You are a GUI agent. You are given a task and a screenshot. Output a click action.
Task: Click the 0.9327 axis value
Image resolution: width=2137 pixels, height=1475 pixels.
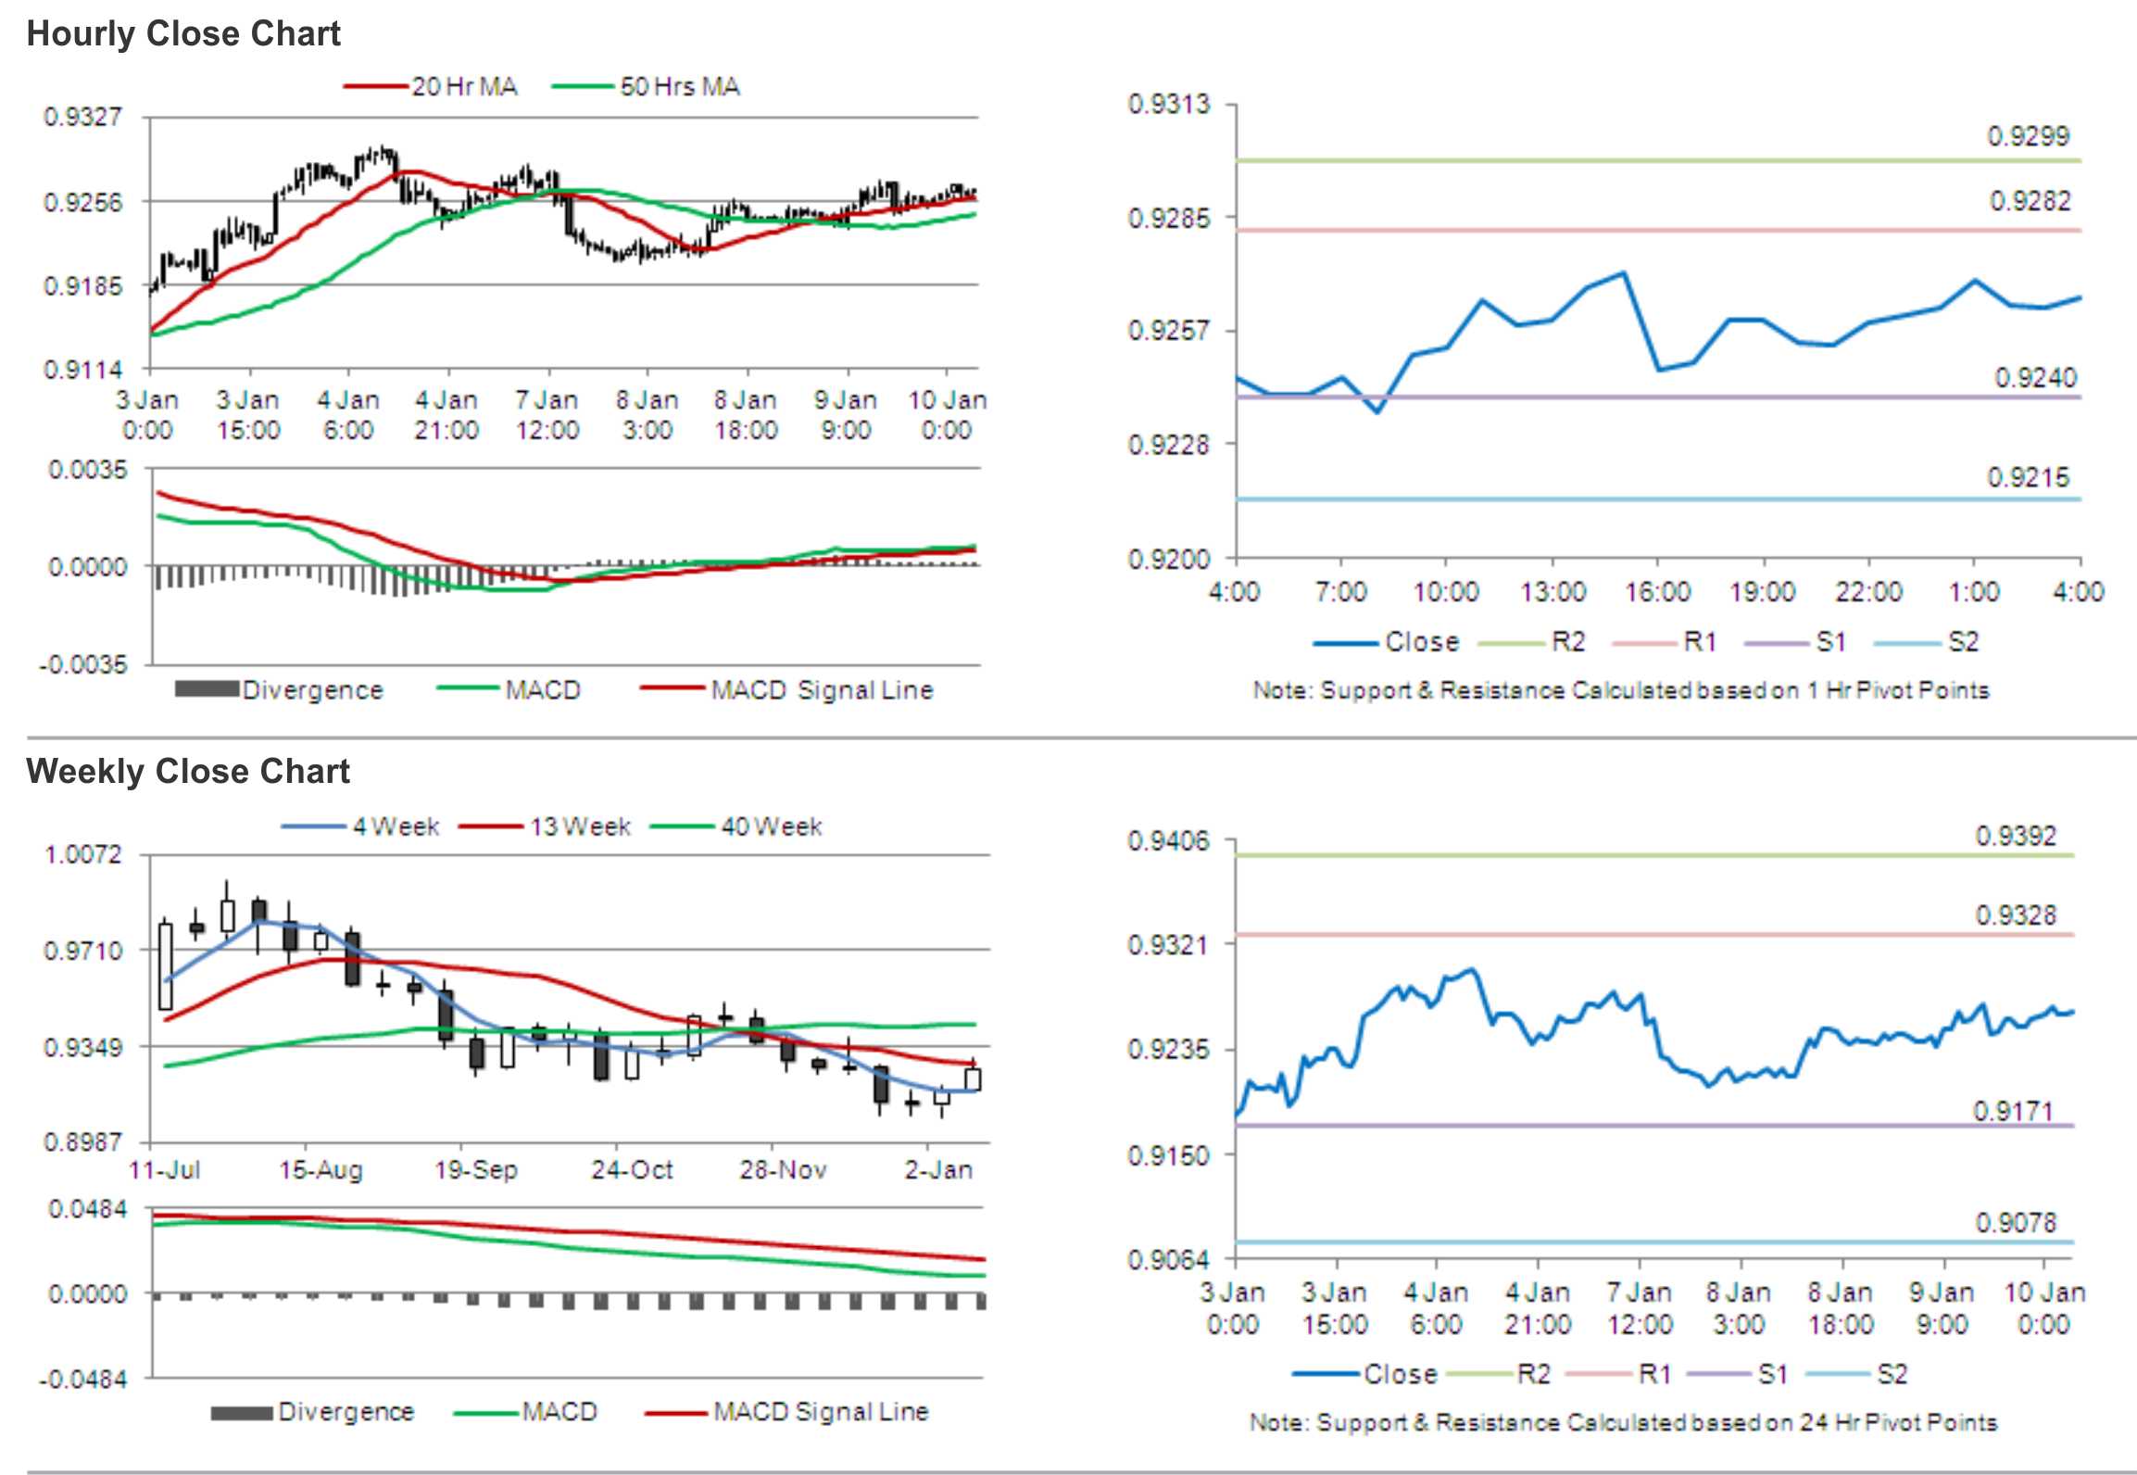(82, 118)
